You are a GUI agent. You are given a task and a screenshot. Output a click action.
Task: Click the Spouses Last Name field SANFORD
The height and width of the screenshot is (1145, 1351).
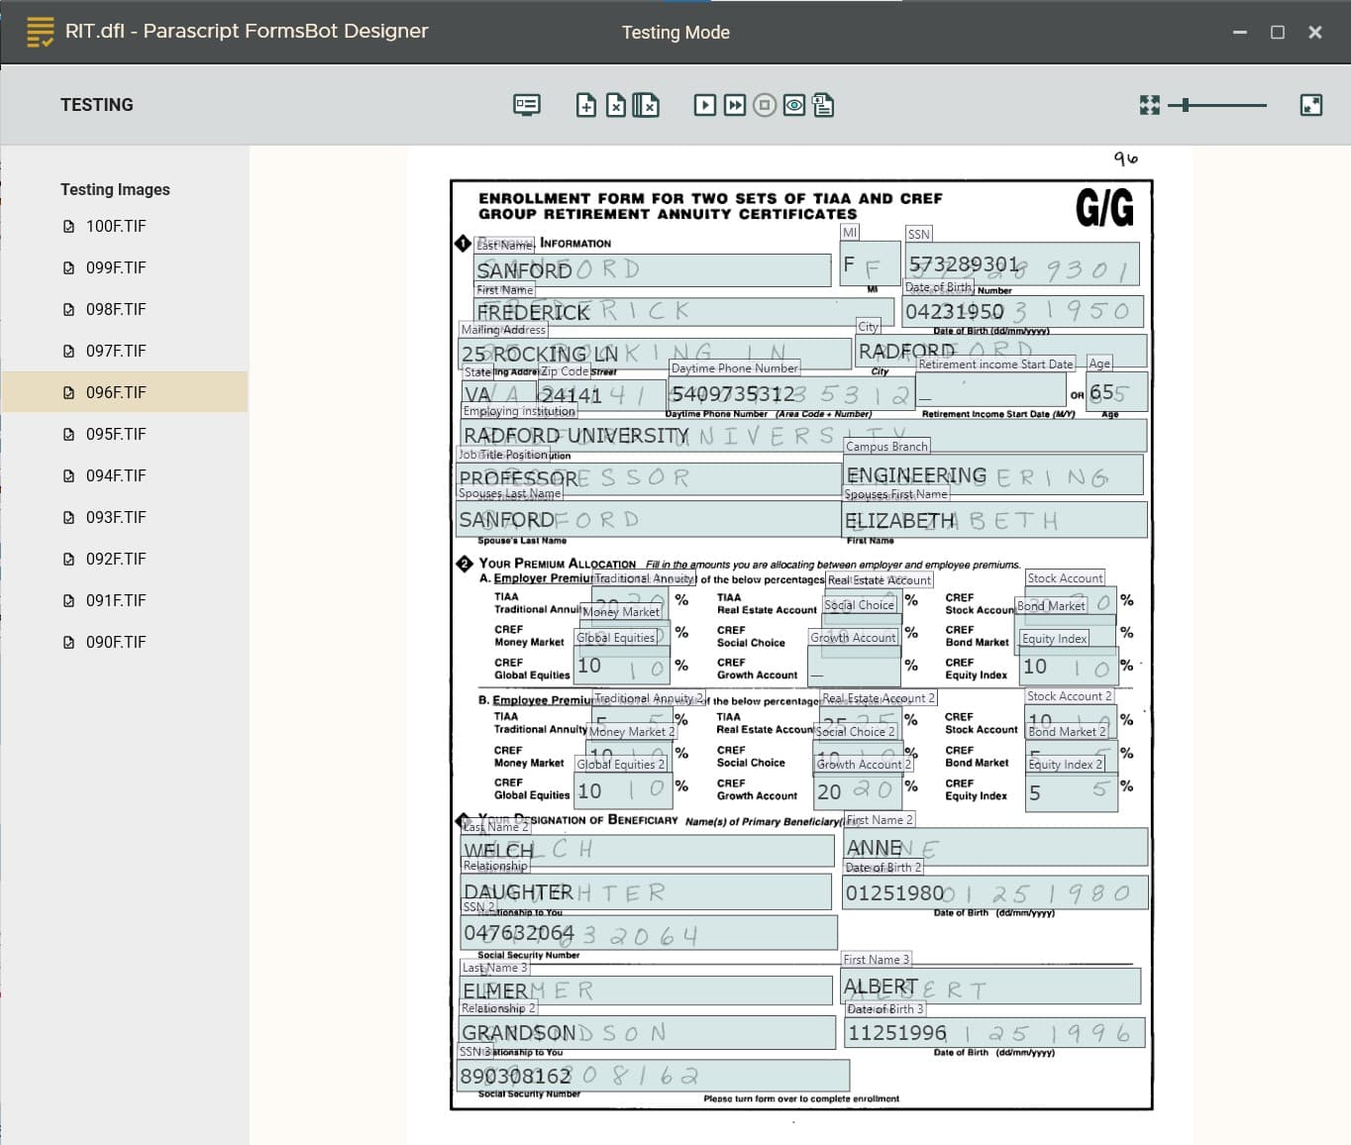click(649, 520)
